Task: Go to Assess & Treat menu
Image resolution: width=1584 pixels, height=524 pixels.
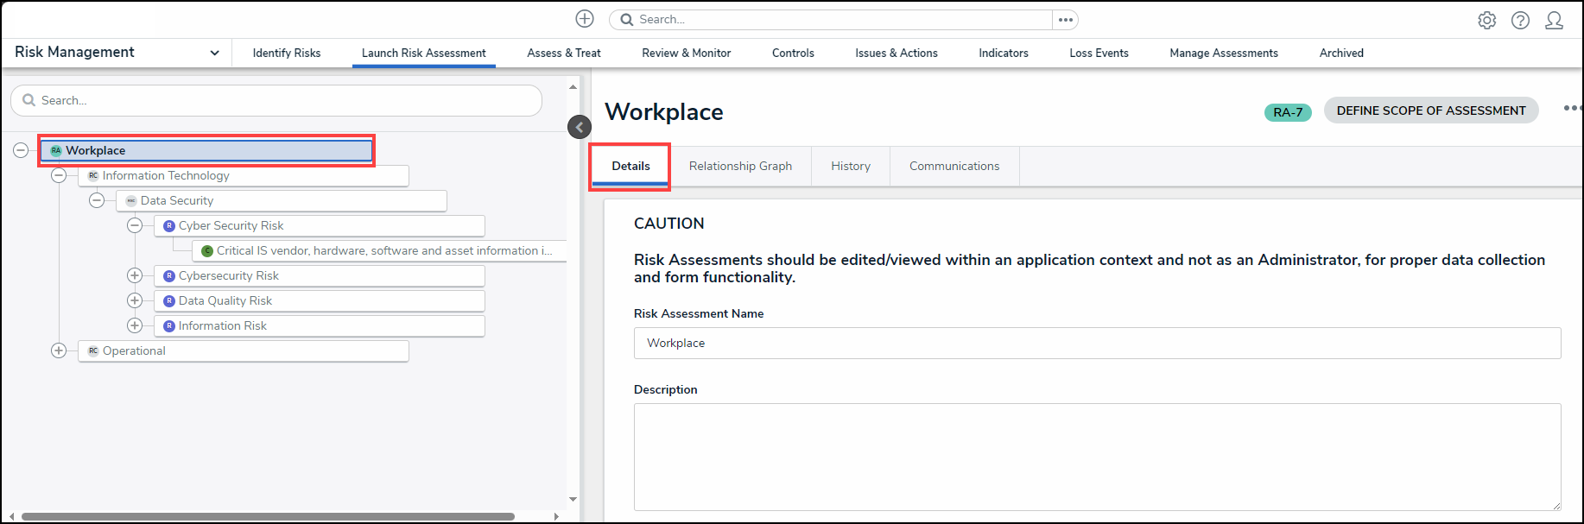Action: (563, 53)
